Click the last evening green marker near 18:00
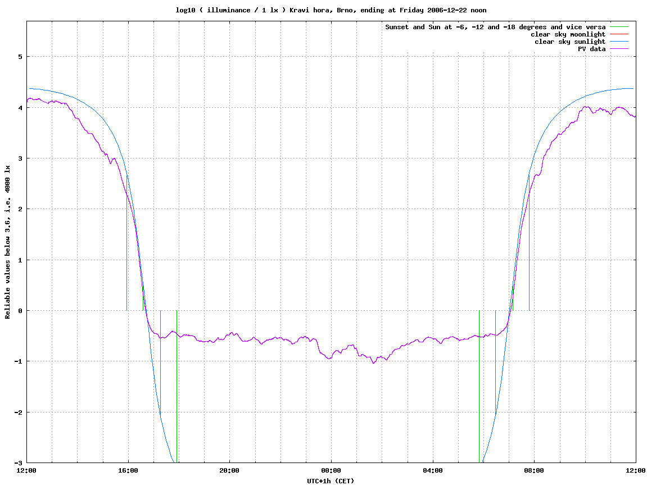The height and width of the screenshot is (485, 647). 177,387
